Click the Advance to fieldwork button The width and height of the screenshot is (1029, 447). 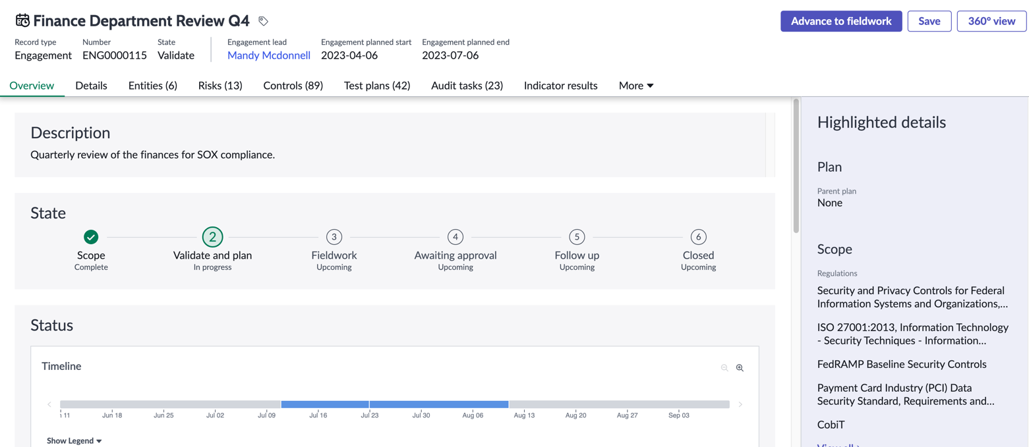(x=841, y=21)
